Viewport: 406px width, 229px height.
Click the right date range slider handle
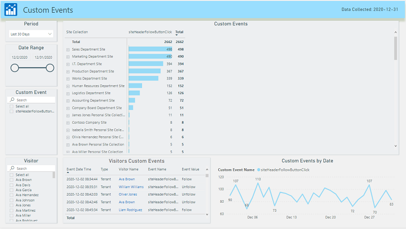50,68
